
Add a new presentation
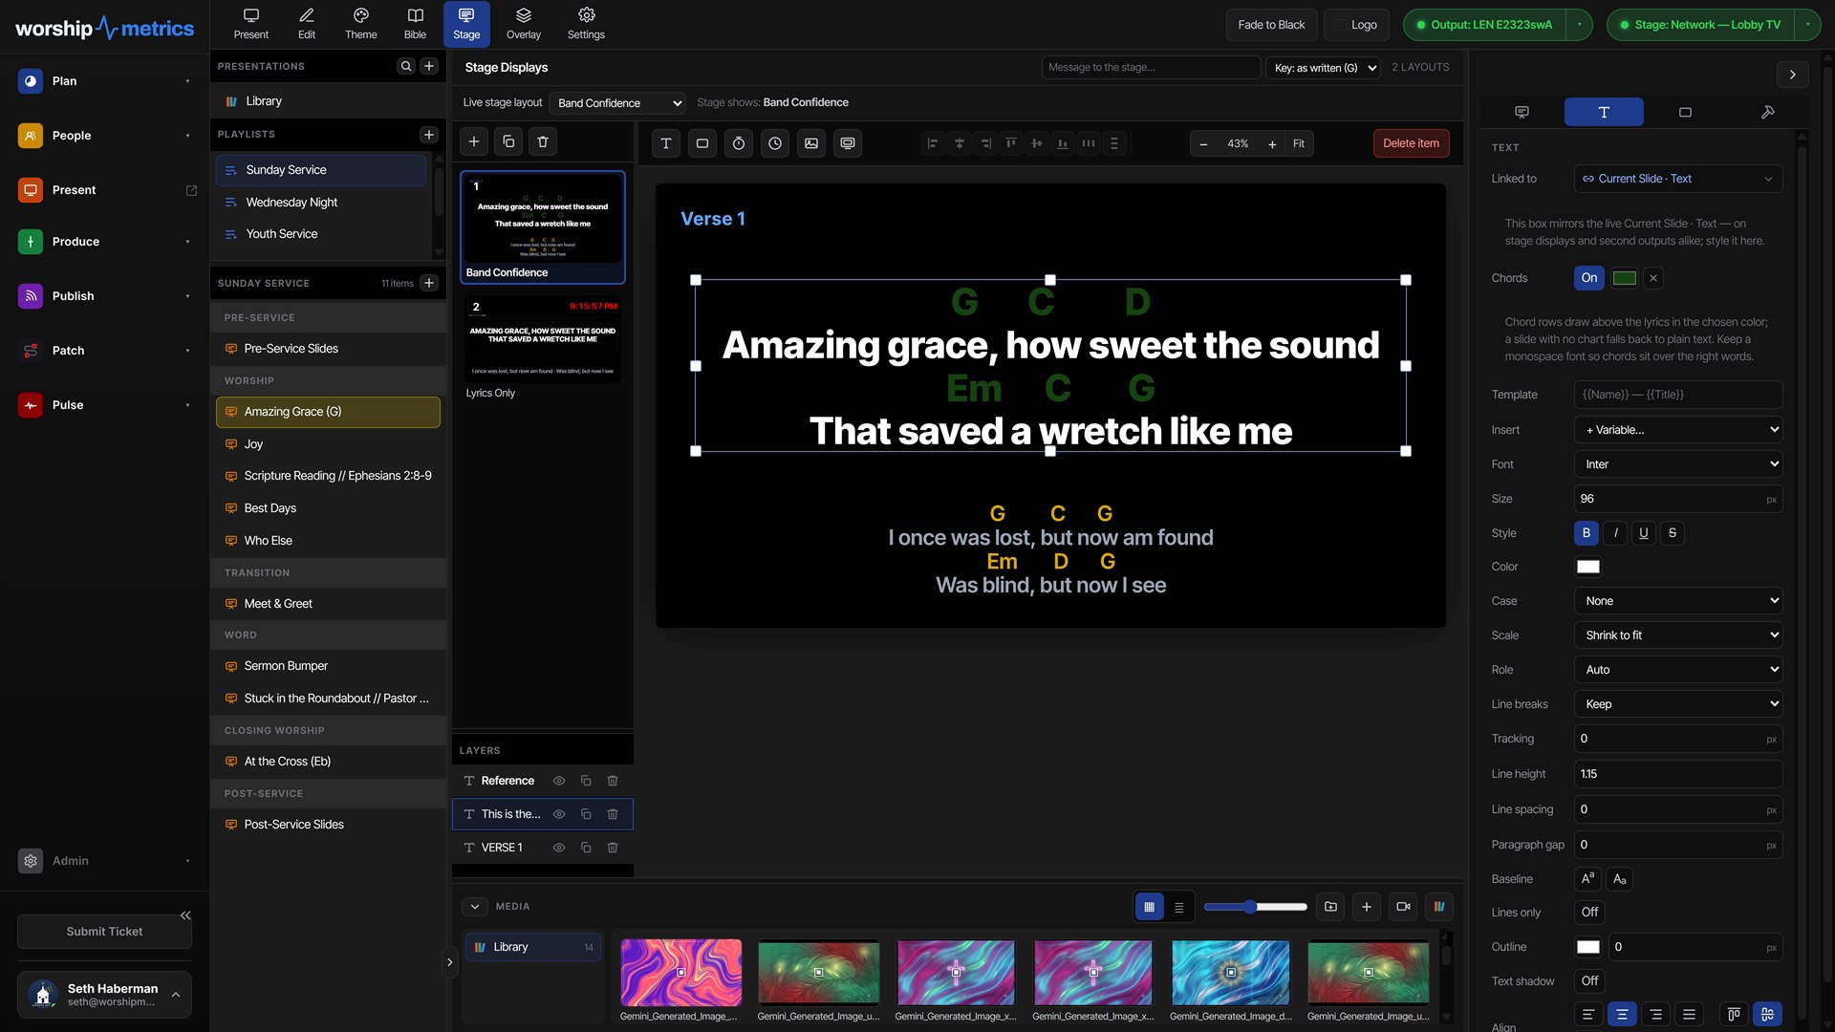click(x=429, y=66)
